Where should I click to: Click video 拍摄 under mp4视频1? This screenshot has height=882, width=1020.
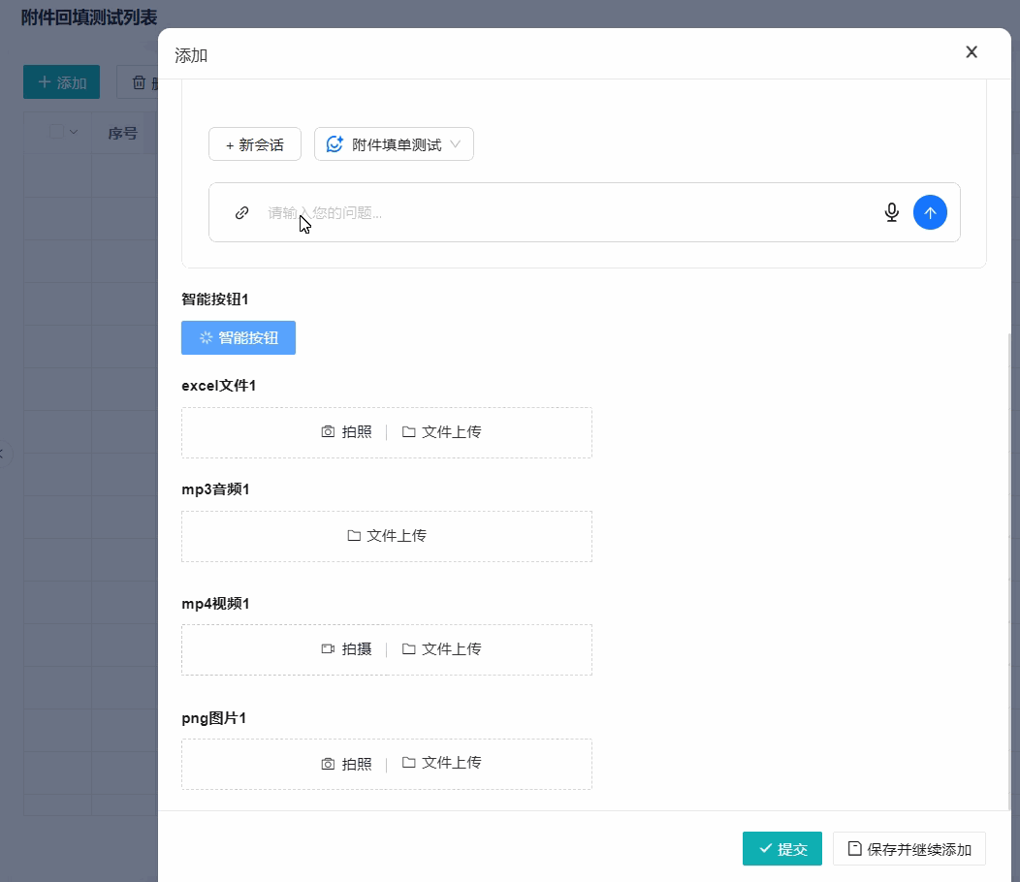click(x=346, y=649)
